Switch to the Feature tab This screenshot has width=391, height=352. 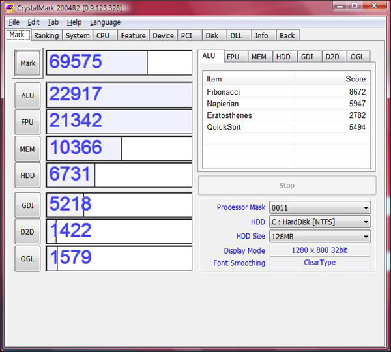click(133, 35)
